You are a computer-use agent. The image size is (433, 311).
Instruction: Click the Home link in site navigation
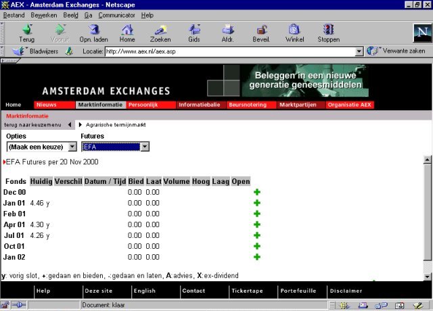coord(14,105)
